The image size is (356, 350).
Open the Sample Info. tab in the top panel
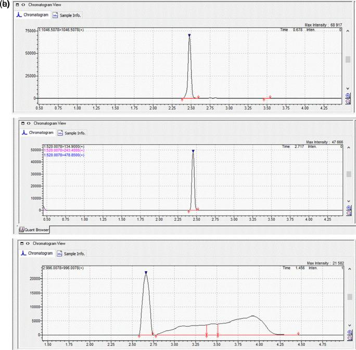tap(67, 15)
